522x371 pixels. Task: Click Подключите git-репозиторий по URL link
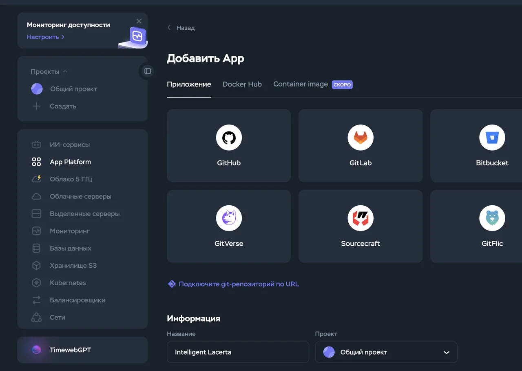click(239, 284)
